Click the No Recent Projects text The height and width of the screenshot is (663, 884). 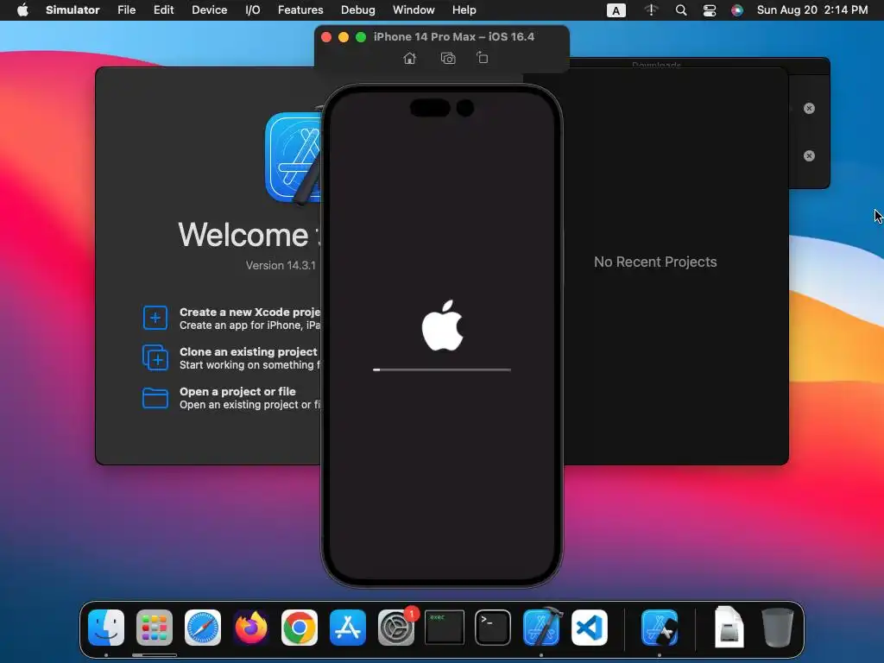tap(655, 262)
